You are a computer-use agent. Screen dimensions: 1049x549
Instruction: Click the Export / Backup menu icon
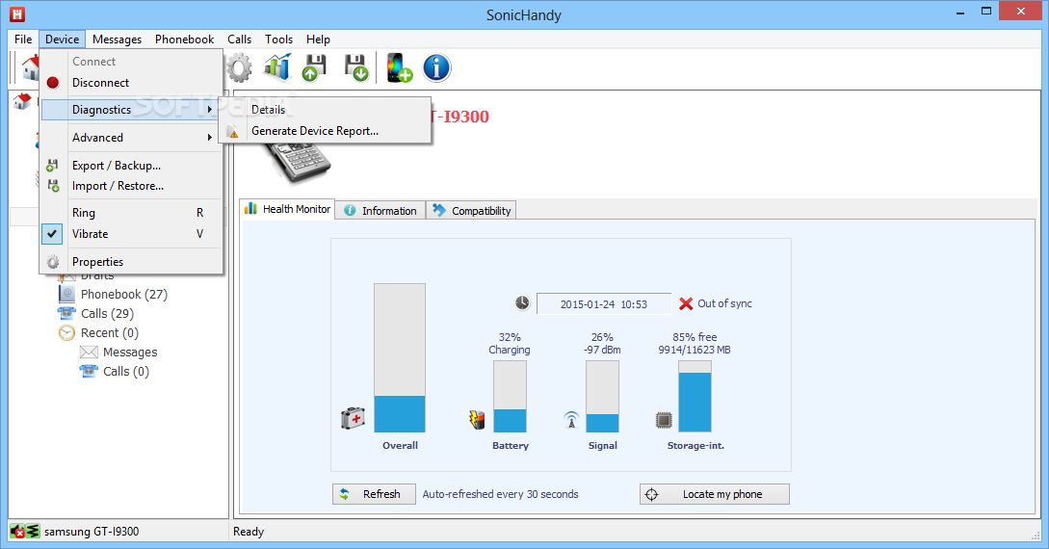[52, 165]
